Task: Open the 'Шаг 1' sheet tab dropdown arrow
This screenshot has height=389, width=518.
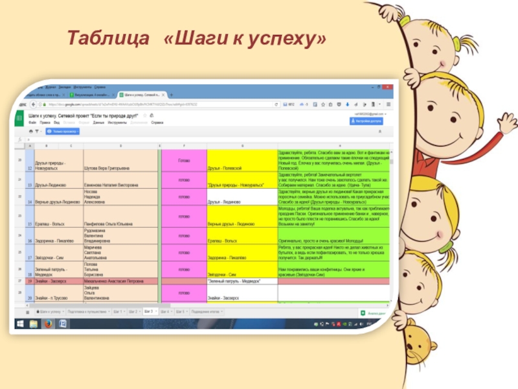Action: (x=123, y=311)
